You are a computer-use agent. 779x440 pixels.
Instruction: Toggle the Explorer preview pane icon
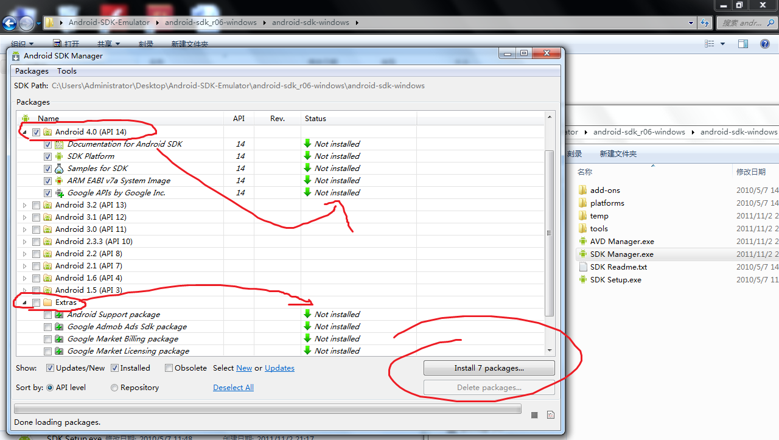pos(743,44)
